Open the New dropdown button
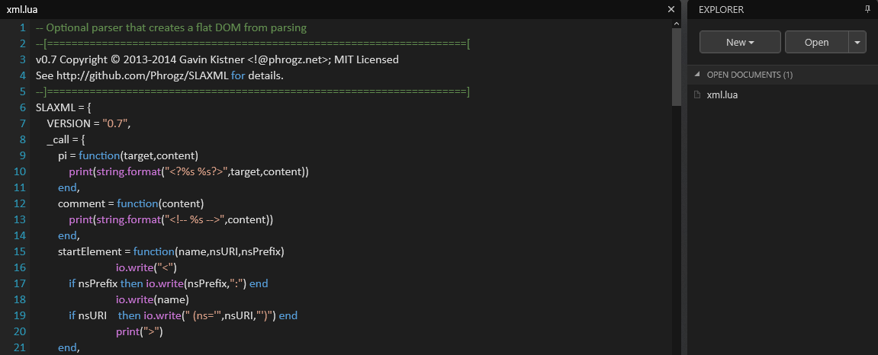The image size is (878, 355). click(x=739, y=42)
